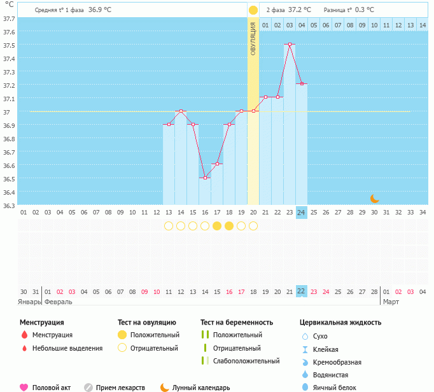Click the pink heart icon for Половой акт
The height and width of the screenshot is (392, 434).
[24, 387]
